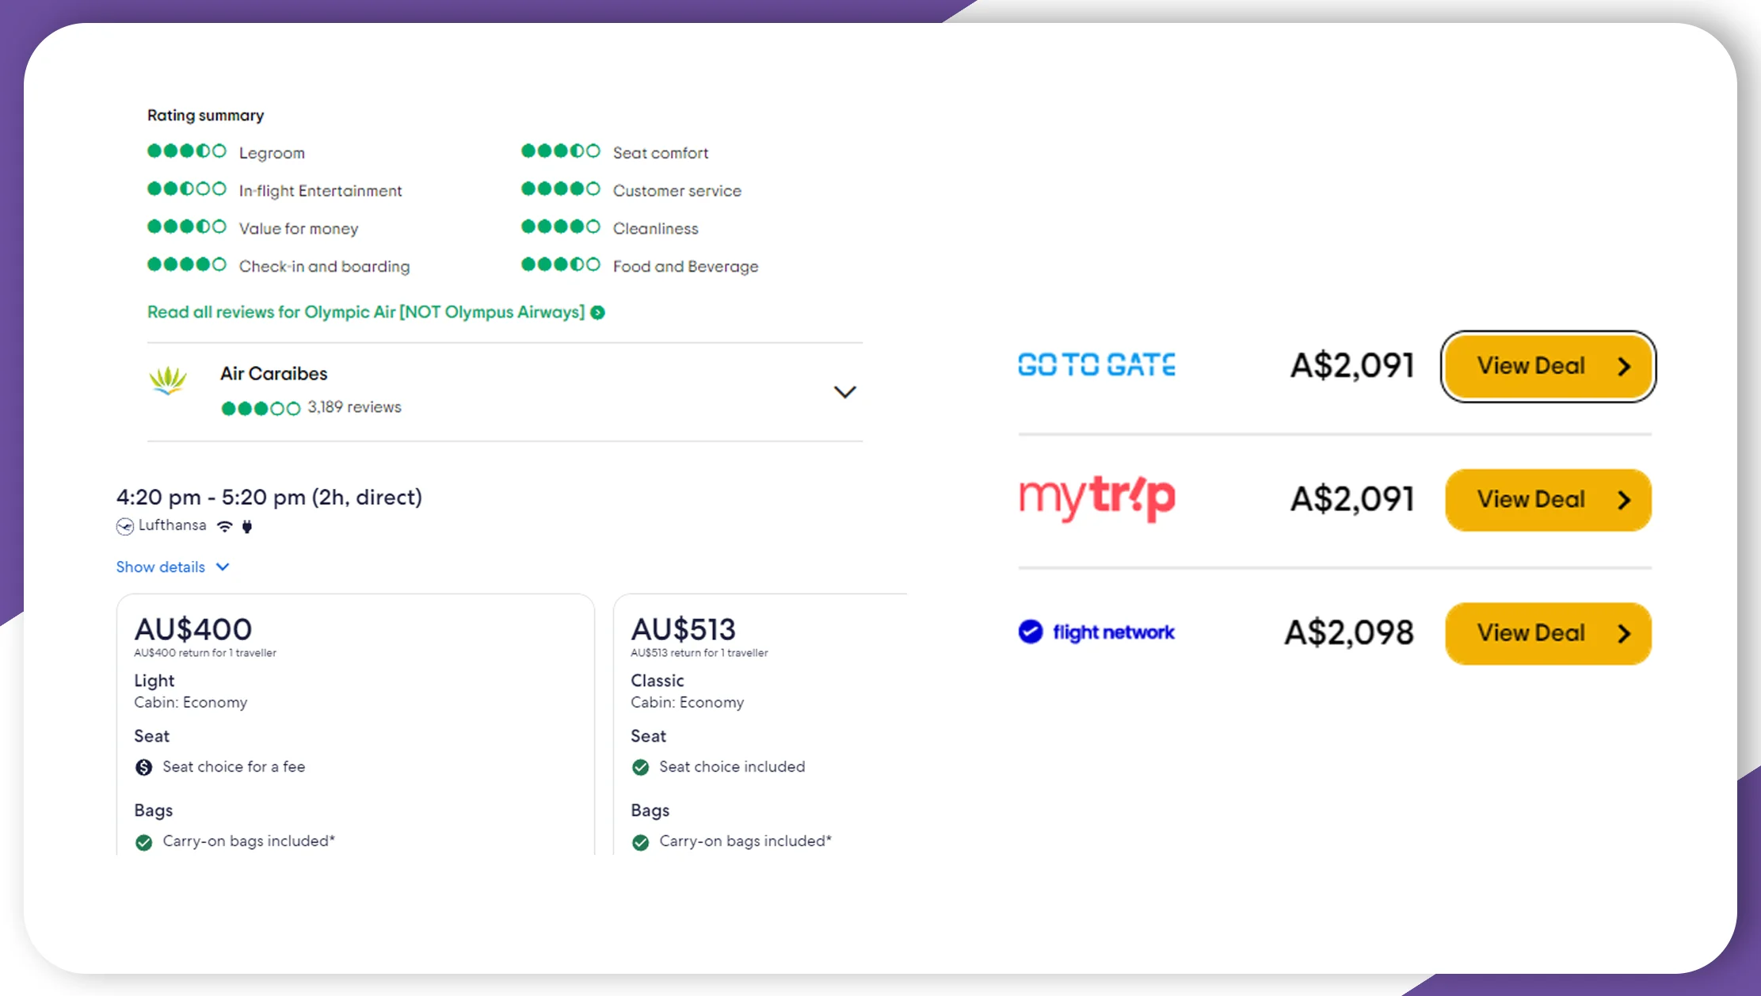Click the checkmark next to 'Carry-on bags included' on AU$400 fare
This screenshot has height=996, width=1761.
pos(143,841)
